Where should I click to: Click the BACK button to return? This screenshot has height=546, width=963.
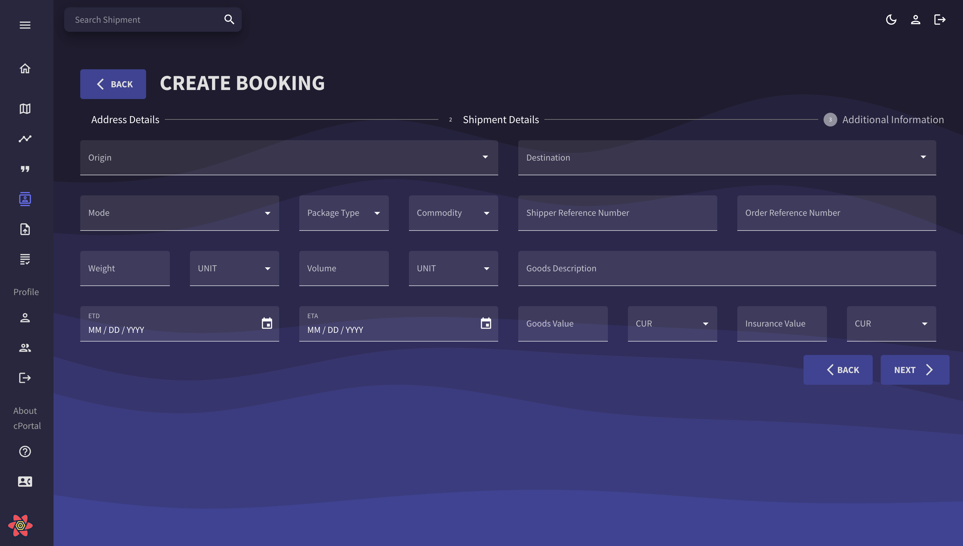(113, 84)
